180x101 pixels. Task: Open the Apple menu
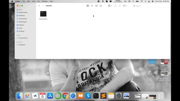click(x=12, y=1)
